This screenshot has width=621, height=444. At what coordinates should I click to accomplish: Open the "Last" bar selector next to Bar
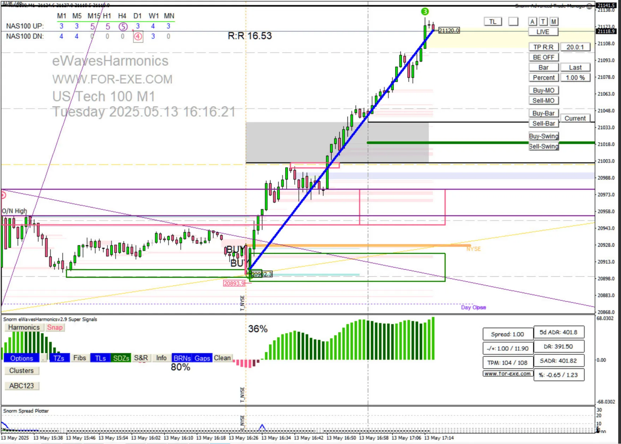575,67
